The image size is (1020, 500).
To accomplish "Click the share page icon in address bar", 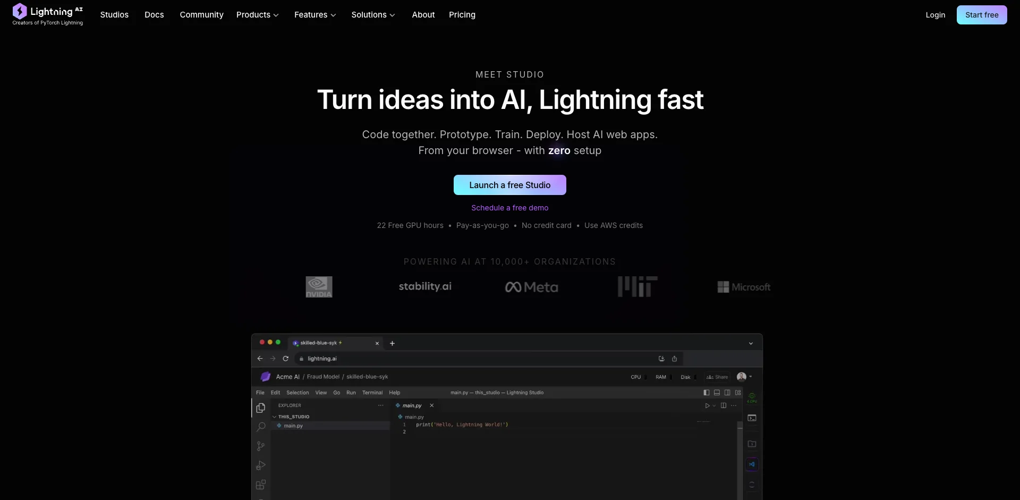I will point(674,359).
